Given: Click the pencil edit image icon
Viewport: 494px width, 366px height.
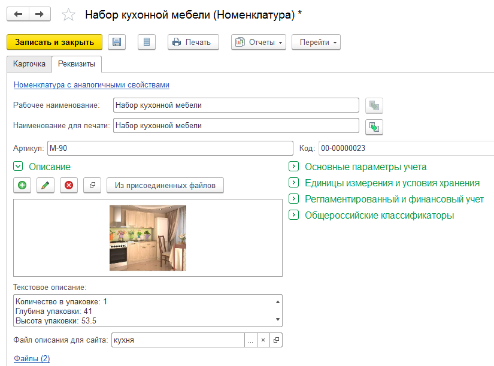Looking at the screenshot, I should click(46, 186).
